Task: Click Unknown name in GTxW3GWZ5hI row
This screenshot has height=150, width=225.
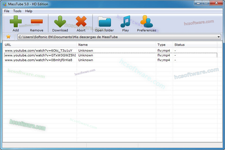Action: 86,55
